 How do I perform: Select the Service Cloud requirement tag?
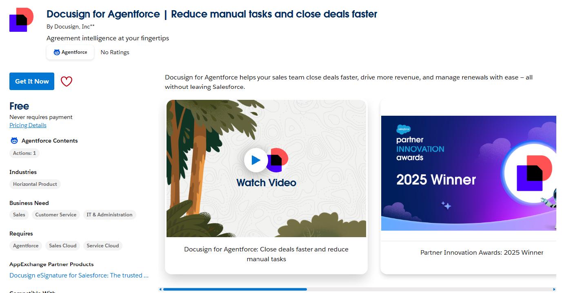pos(103,246)
